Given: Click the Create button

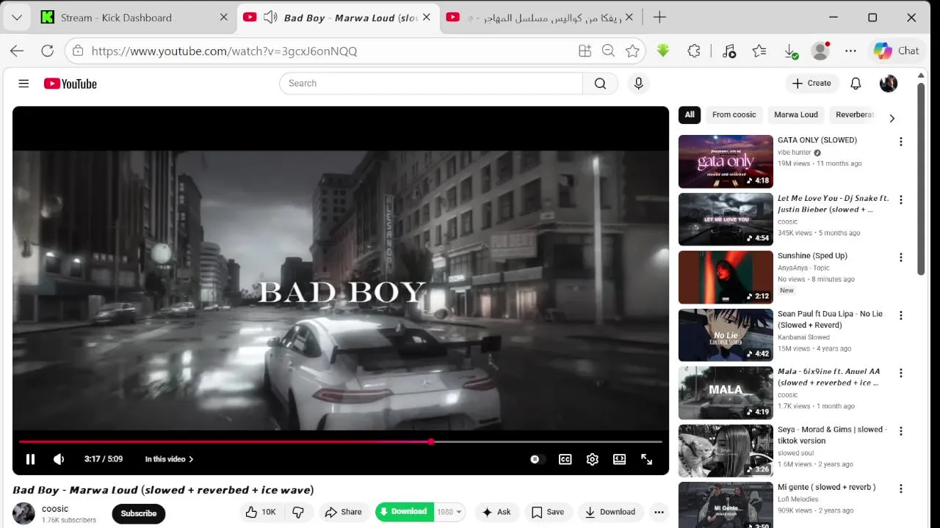Looking at the screenshot, I should pos(811,84).
